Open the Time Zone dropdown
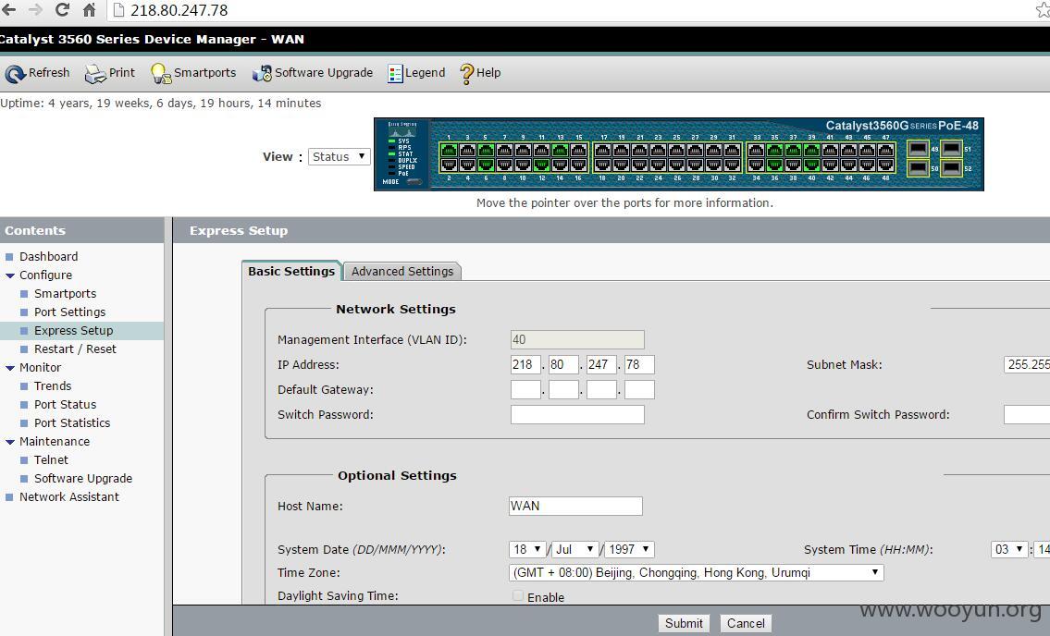Screen dimensions: 1050x636 click(697, 572)
